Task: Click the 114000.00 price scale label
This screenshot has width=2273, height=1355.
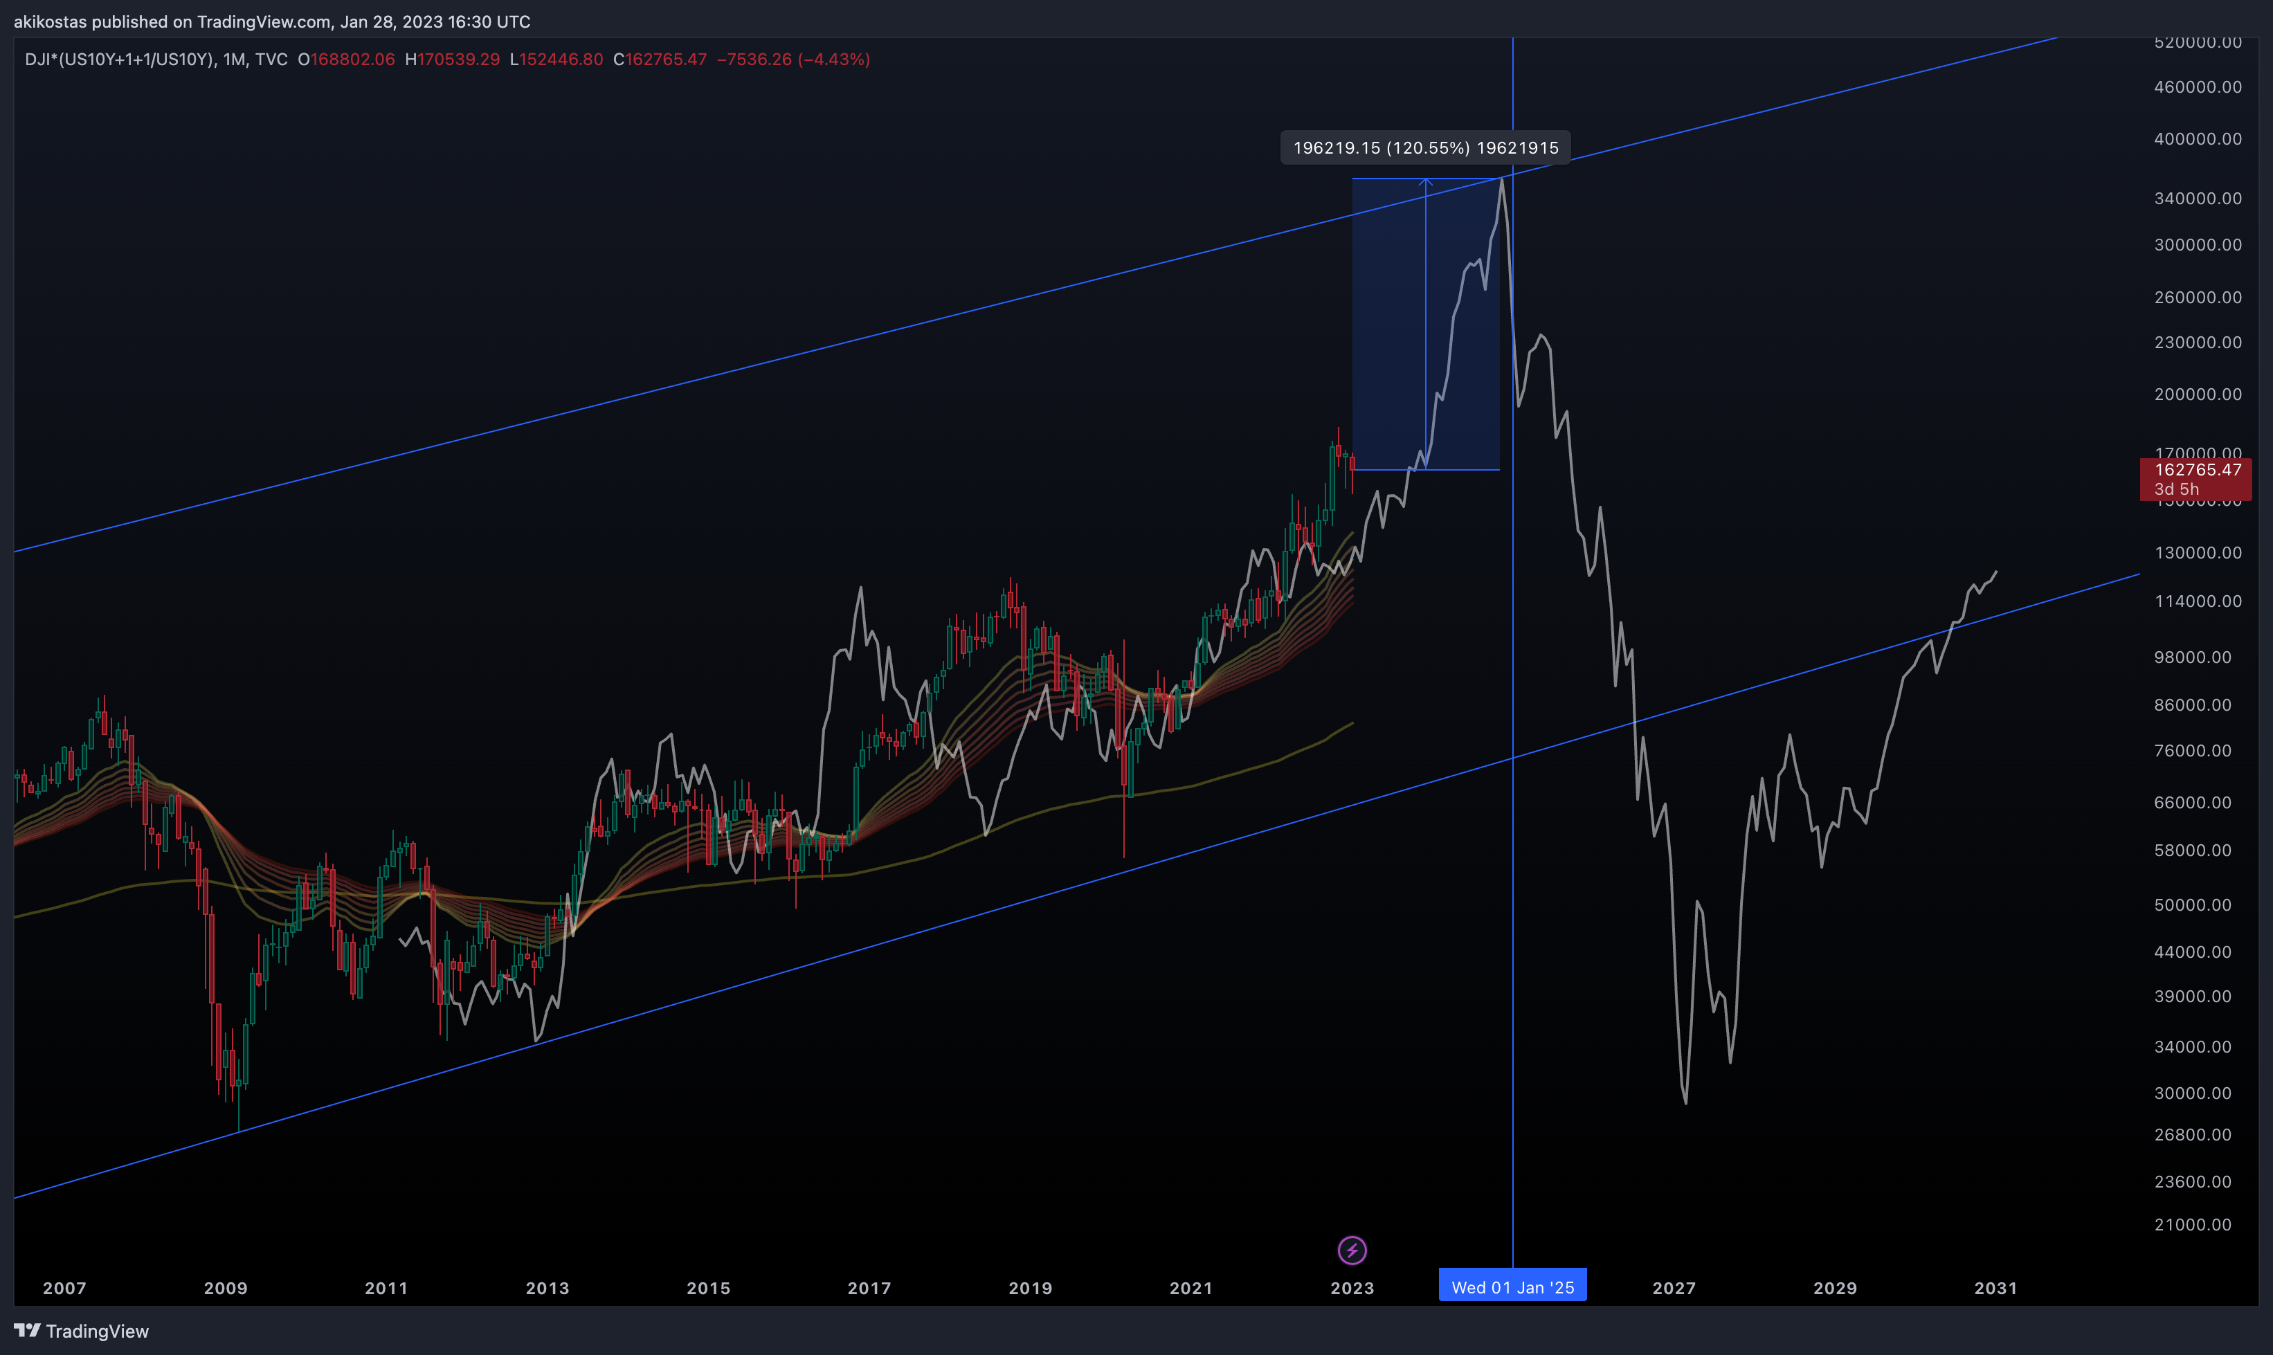Action: (x=2197, y=601)
